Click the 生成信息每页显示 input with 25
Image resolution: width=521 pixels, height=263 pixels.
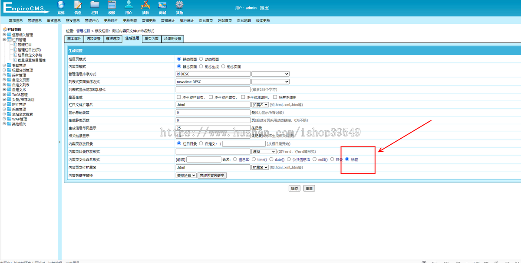213,128
